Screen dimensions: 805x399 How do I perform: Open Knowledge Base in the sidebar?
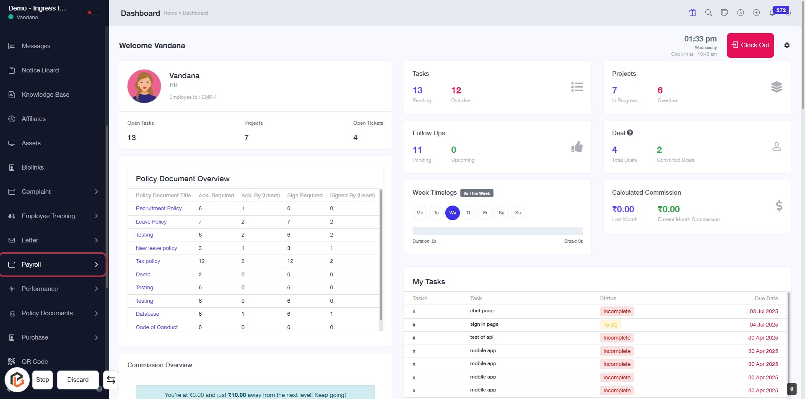(45, 95)
